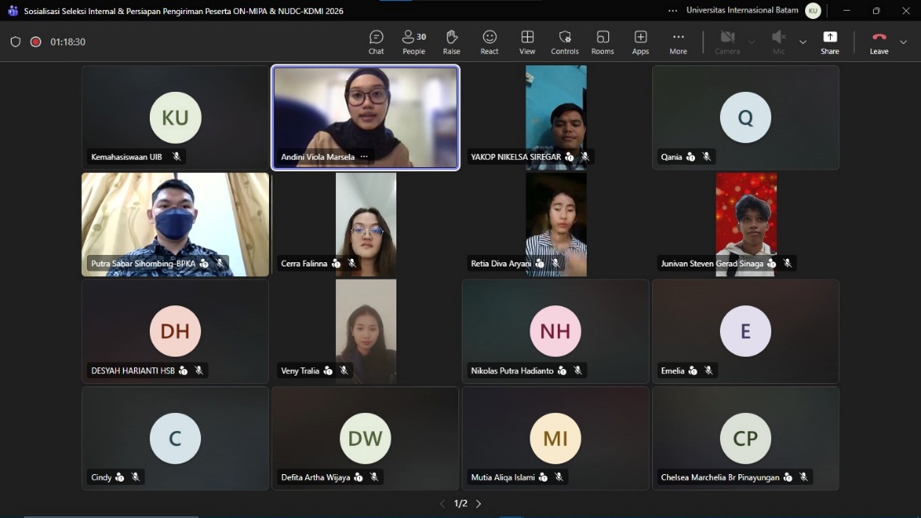Expand the Leave options arrow
This screenshot has height=518, width=921.
click(x=904, y=41)
